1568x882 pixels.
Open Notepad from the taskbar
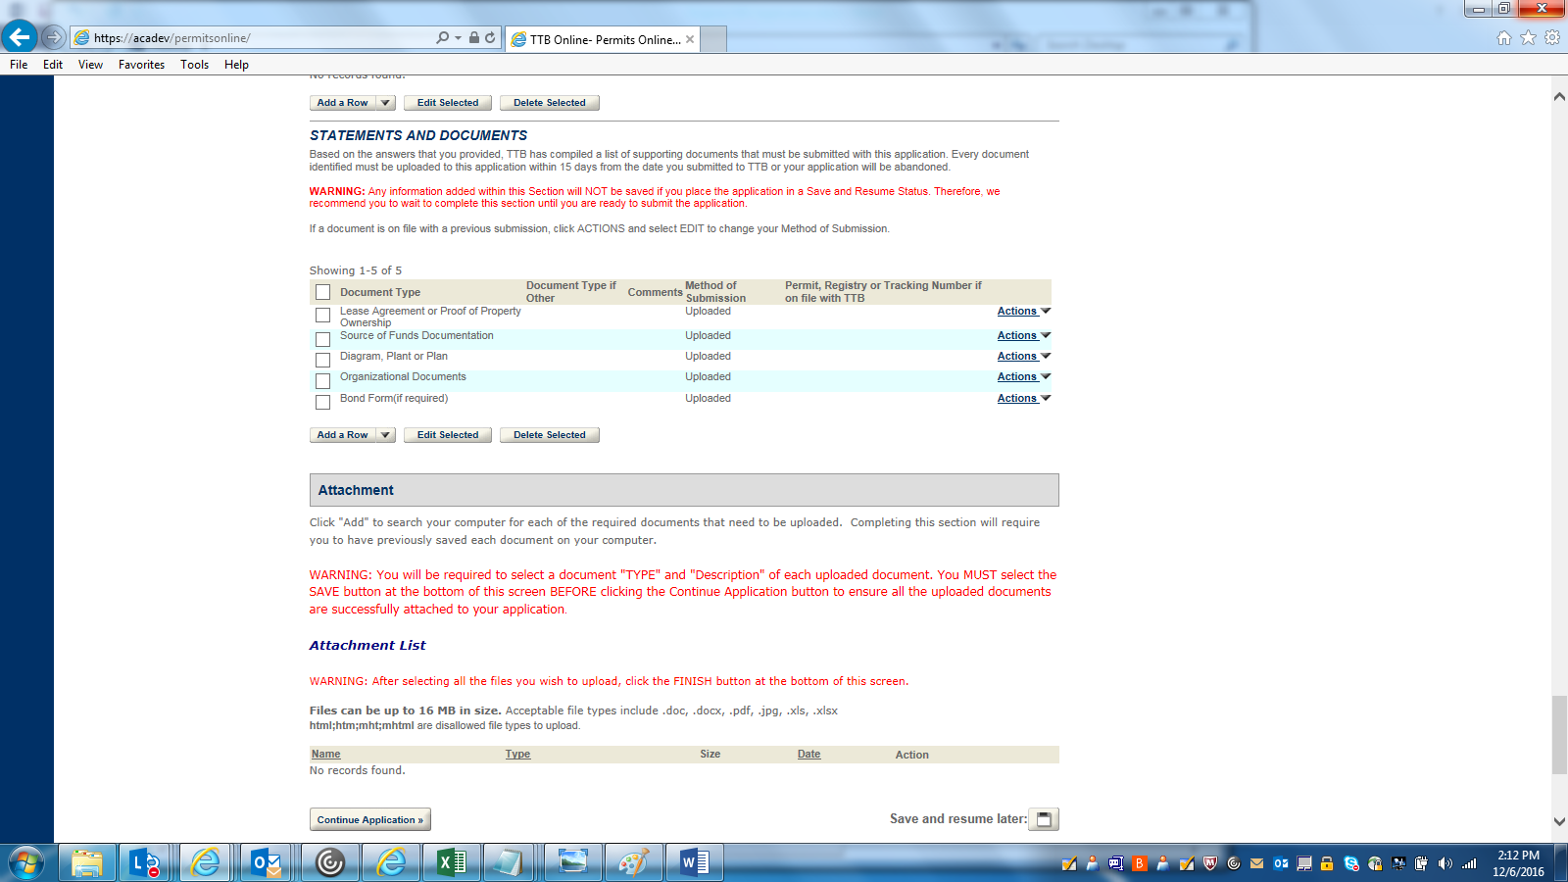pos(508,862)
